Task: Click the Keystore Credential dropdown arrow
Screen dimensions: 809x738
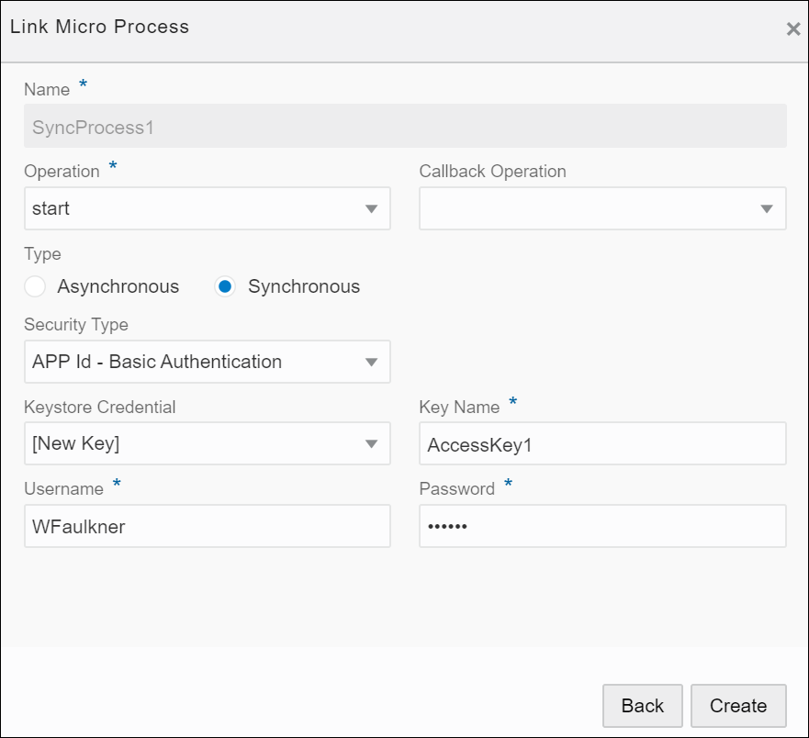Action: 373,443
